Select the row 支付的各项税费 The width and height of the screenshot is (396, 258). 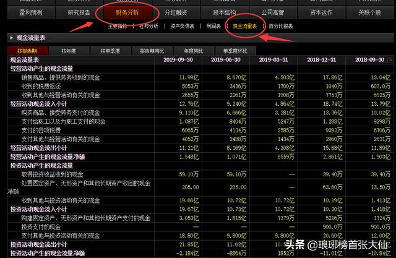click(x=200, y=131)
